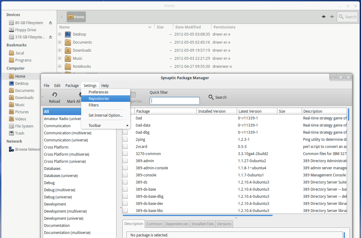
Task: Expand the Notebooks folder row
Action: coord(59,67)
